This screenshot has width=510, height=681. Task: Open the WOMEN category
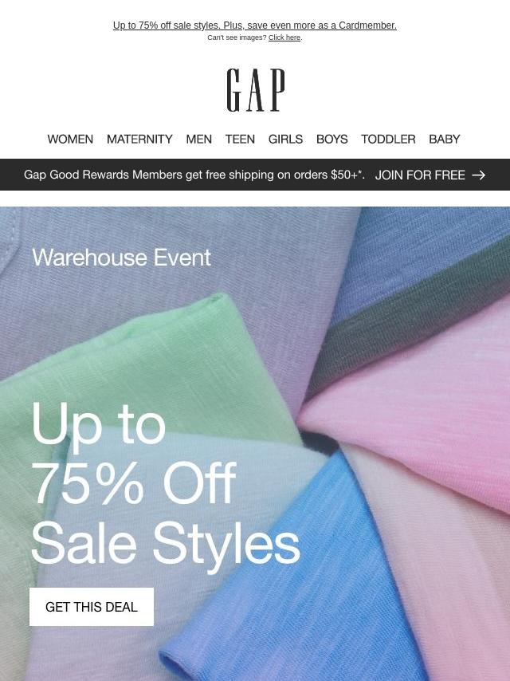click(70, 139)
